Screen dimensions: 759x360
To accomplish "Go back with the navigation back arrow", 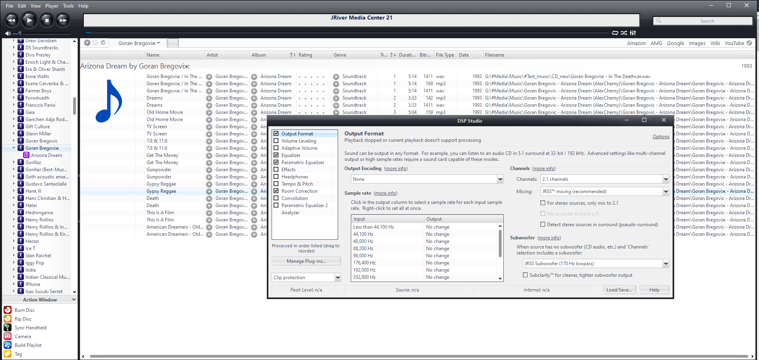I will pos(87,43).
